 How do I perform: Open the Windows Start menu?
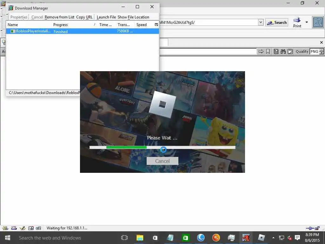point(8,238)
